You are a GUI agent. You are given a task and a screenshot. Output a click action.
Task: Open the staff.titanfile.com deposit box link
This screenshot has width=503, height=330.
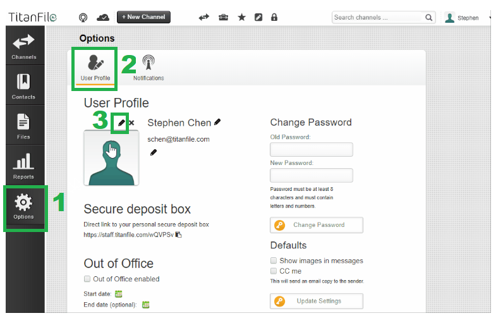pyautogui.click(x=129, y=235)
